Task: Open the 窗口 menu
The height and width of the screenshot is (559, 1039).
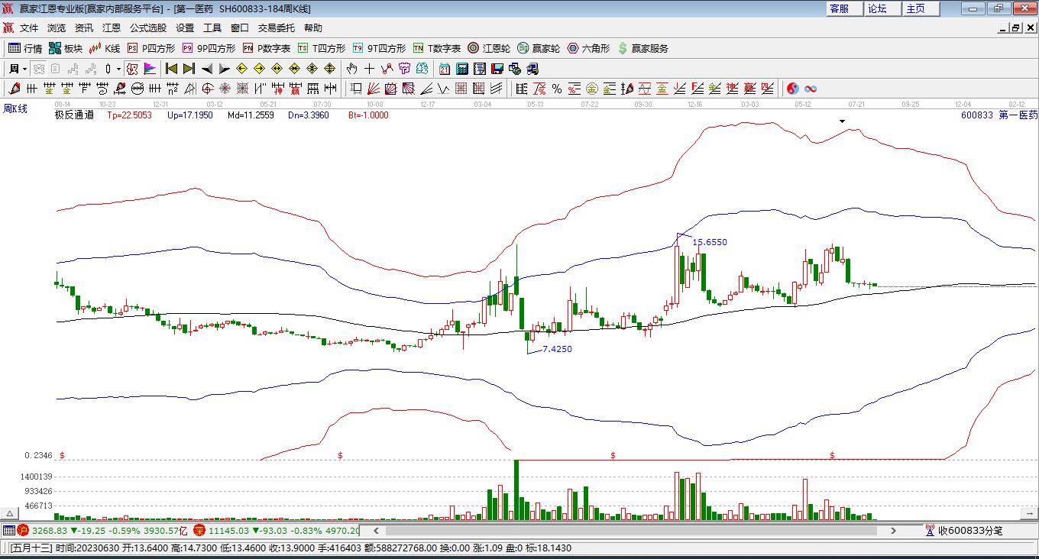Action: [x=240, y=27]
